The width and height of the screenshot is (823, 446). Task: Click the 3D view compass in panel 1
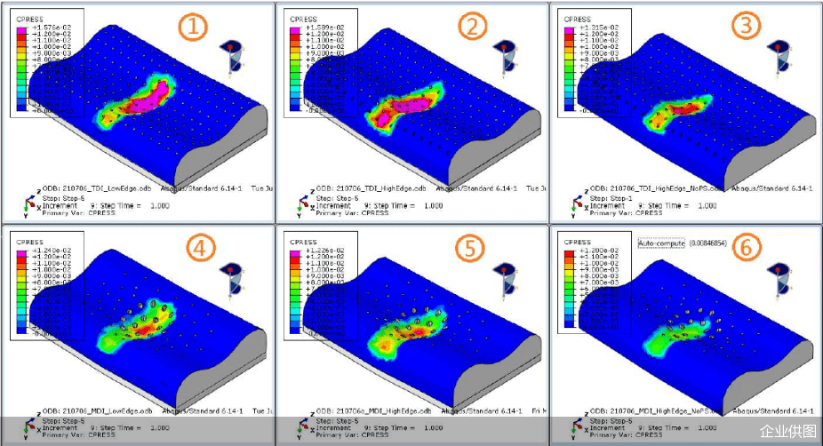point(236,56)
